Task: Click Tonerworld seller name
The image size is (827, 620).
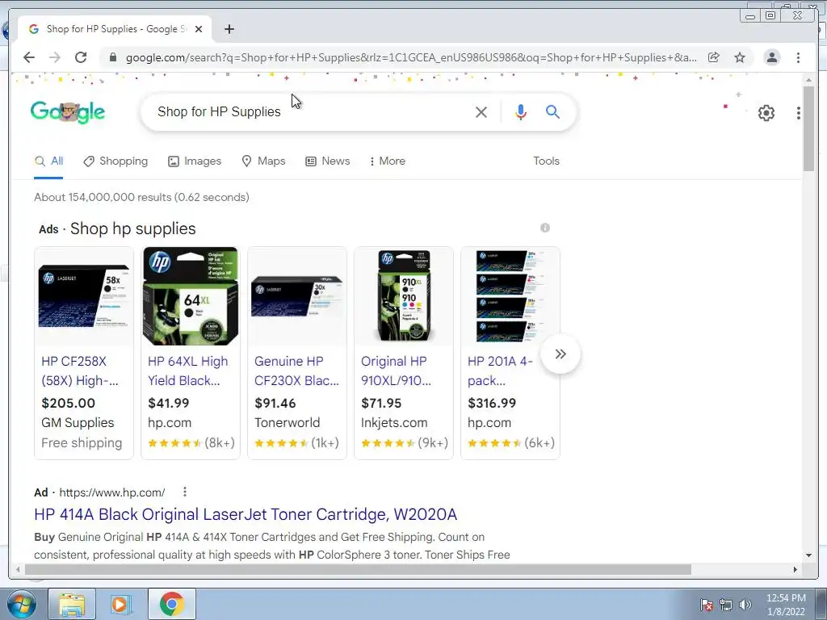Action: (287, 423)
